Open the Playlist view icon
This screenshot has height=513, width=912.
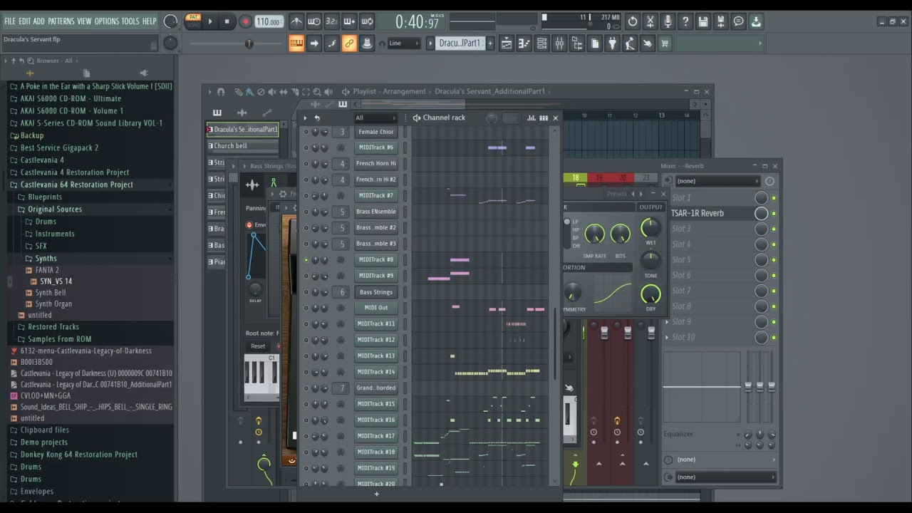(x=506, y=43)
